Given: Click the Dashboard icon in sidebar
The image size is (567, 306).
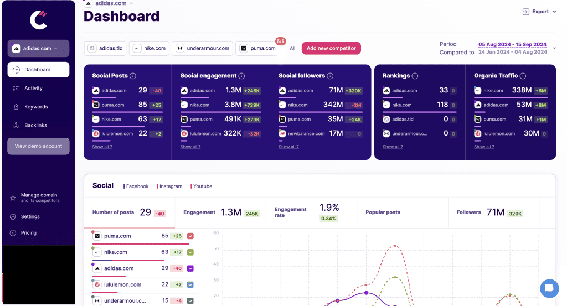Looking at the screenshot, I should pos(16,70).
